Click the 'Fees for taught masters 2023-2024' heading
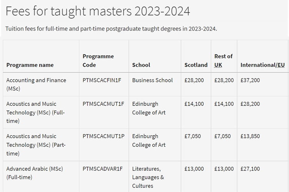Screen dimensions: 289x192 (98, 11)
